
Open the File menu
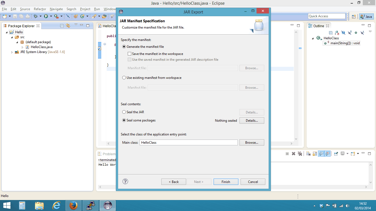click(x=4, y=9)
